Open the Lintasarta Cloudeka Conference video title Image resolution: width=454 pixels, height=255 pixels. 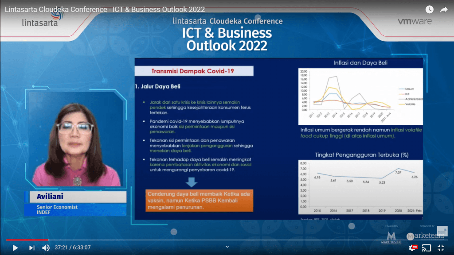pos(105,10)
